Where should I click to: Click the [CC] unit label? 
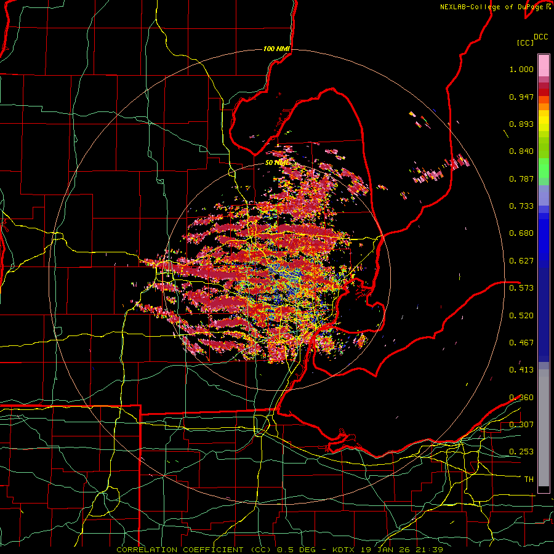tap(525, 42)
